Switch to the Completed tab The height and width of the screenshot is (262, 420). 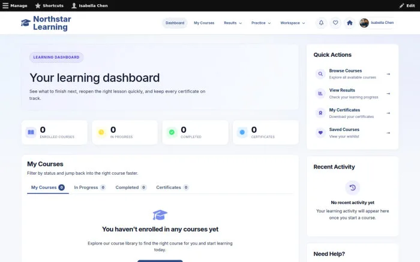pos(131,187)
